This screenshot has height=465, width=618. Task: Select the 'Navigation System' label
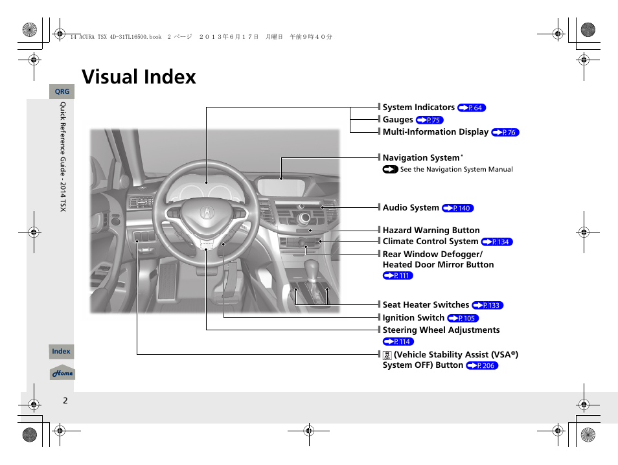point(421,157)
